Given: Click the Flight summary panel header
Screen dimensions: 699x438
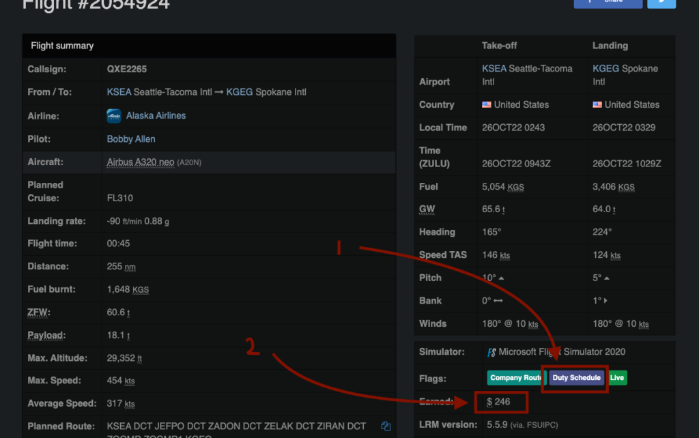Looking at the screenshot, I should pyautogui.click(x=209, y=46).
